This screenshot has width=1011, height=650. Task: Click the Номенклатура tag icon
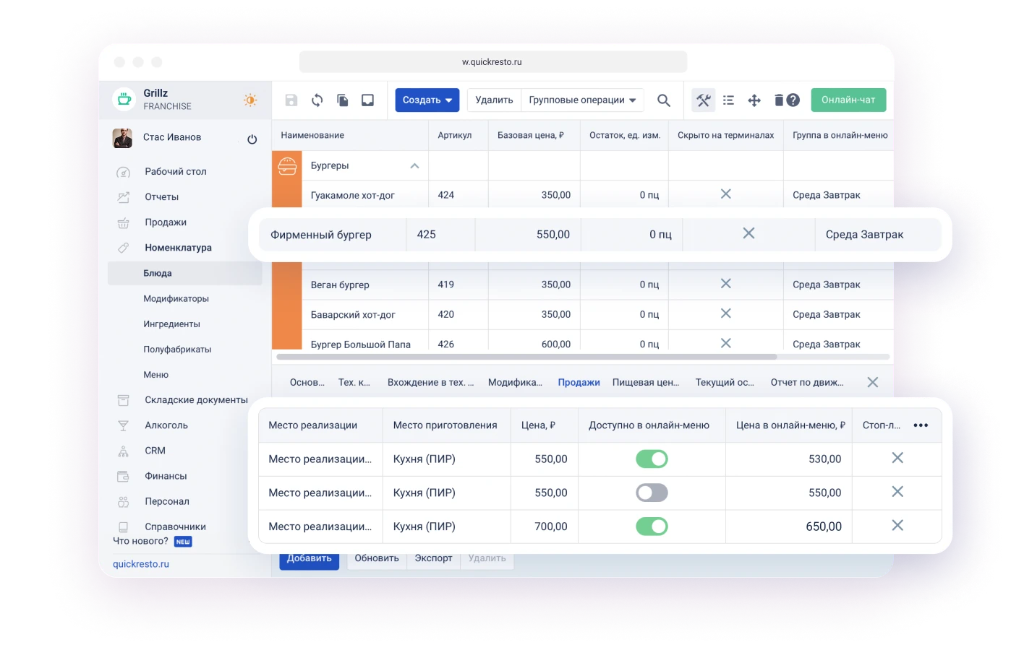(124, 248)
